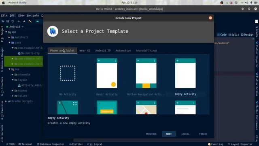Viewport: 259px width, 146px height.
Task: Navigate back with the left arrow icon
Action: point(19,21)
